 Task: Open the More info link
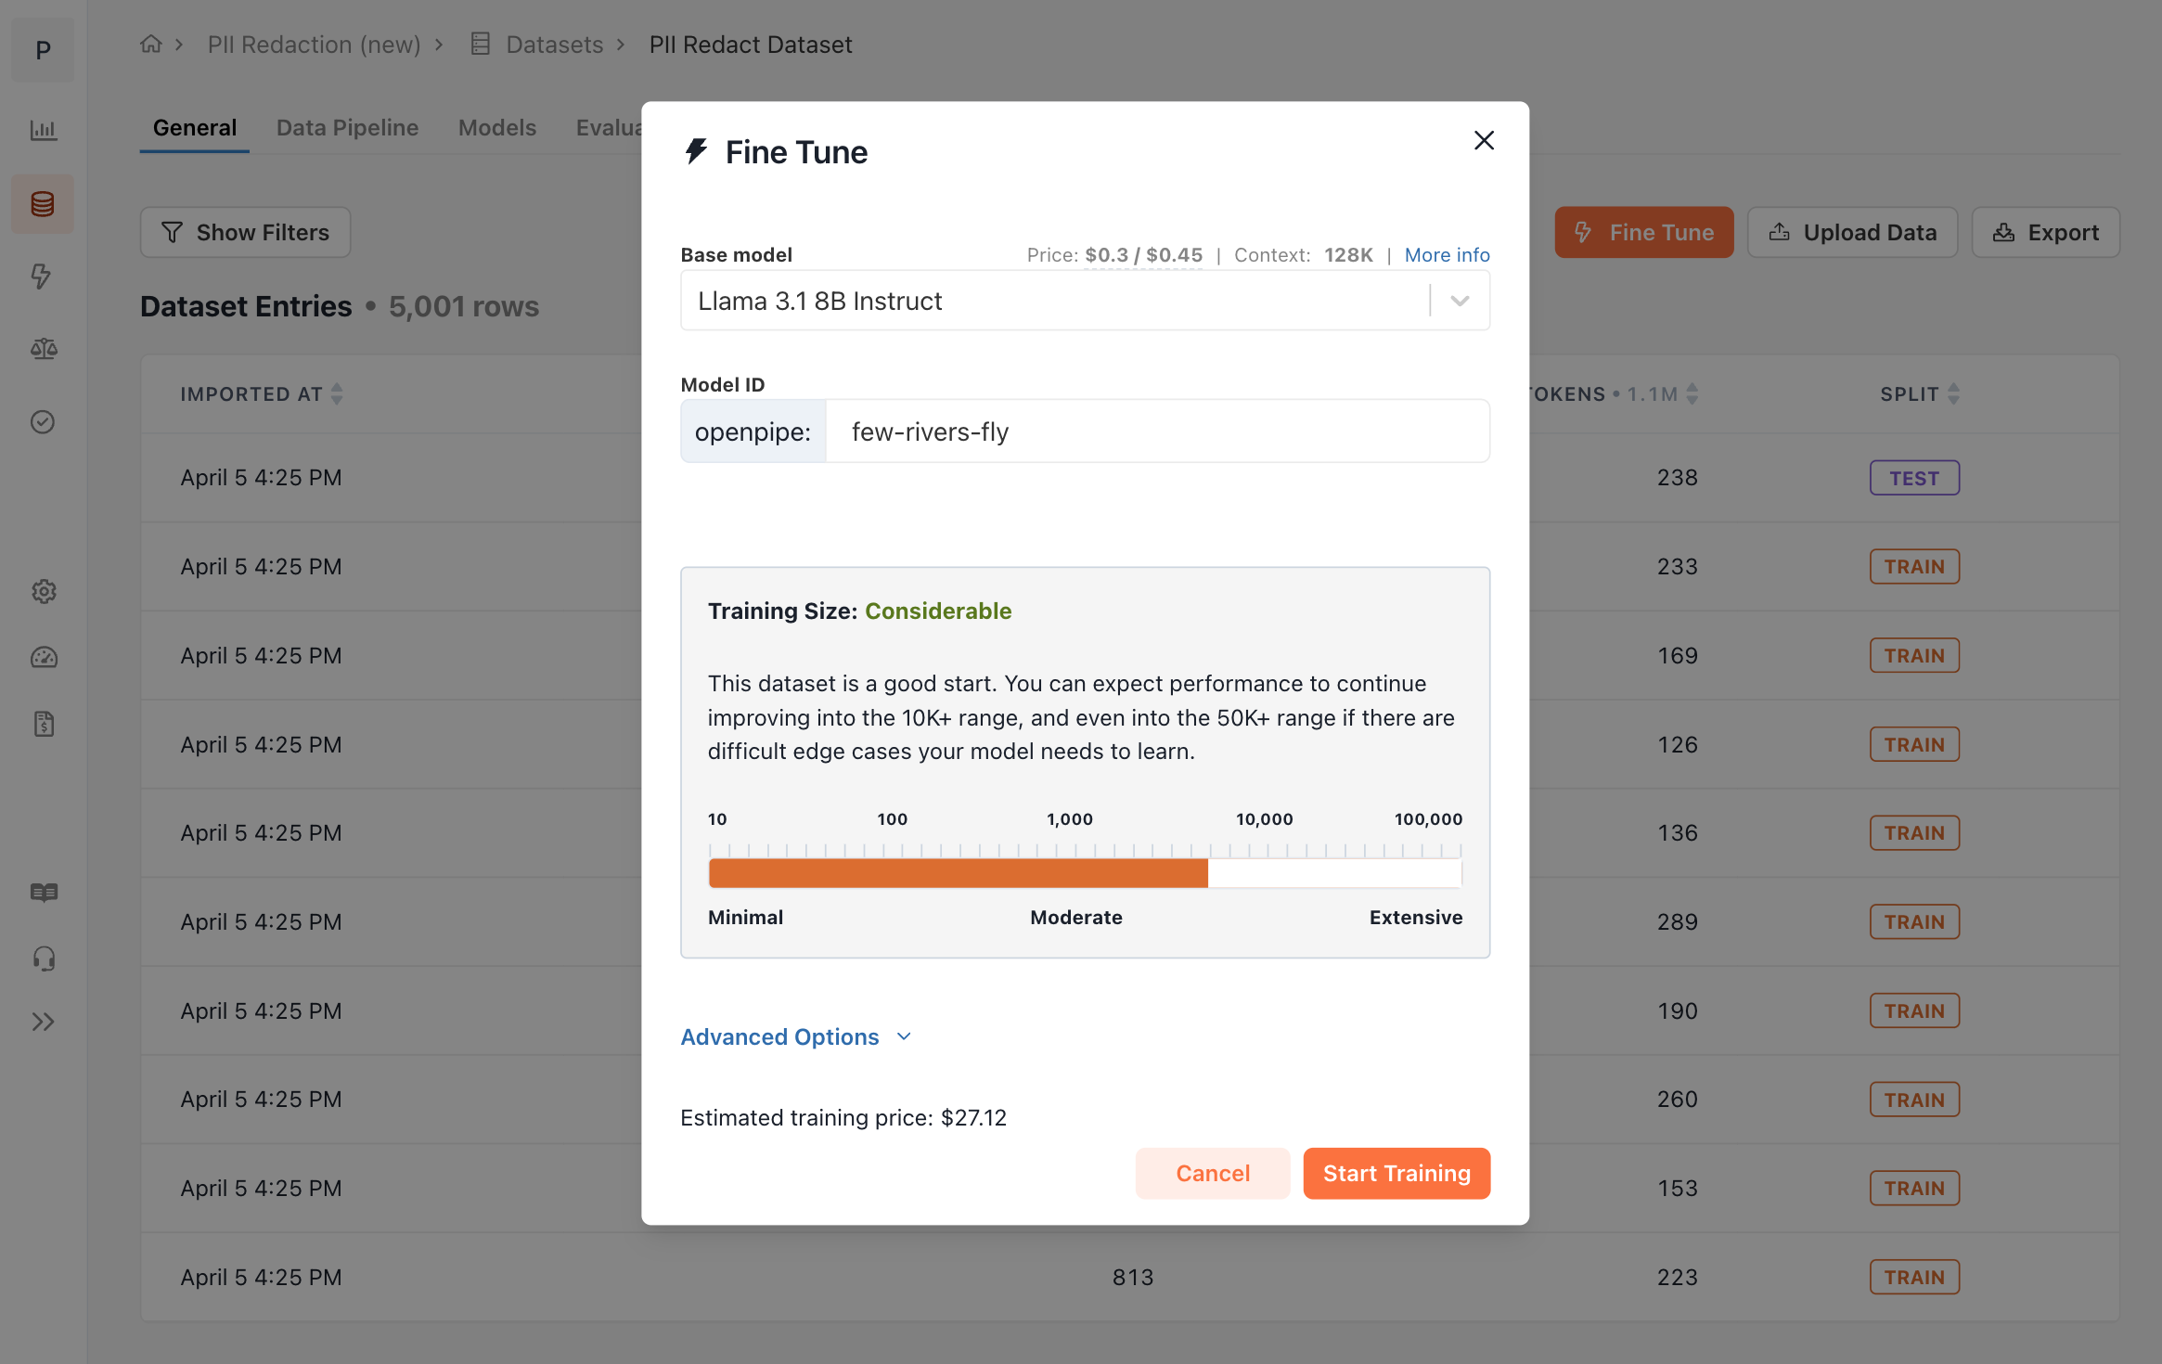coord(1447,254)
